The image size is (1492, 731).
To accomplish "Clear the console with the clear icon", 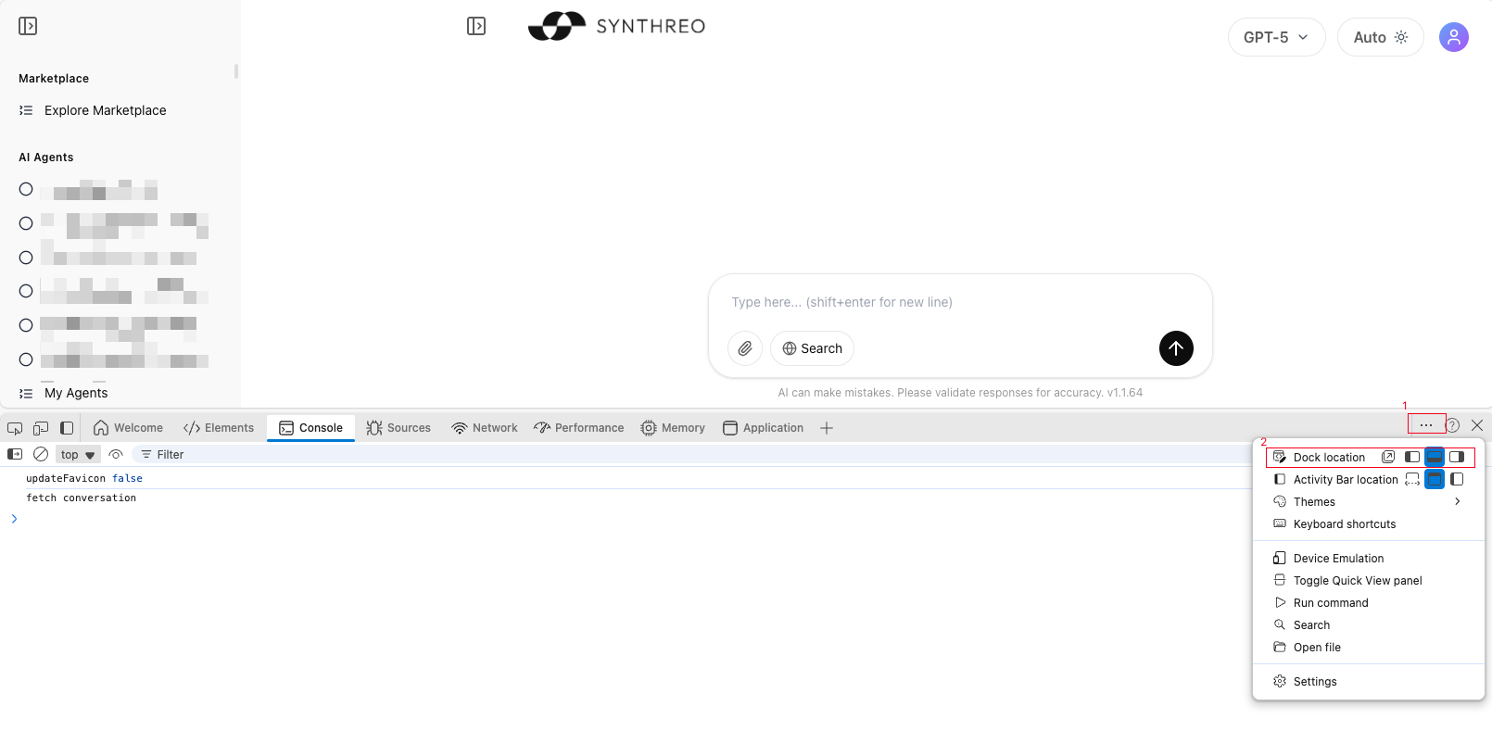I will click(41, 454).
